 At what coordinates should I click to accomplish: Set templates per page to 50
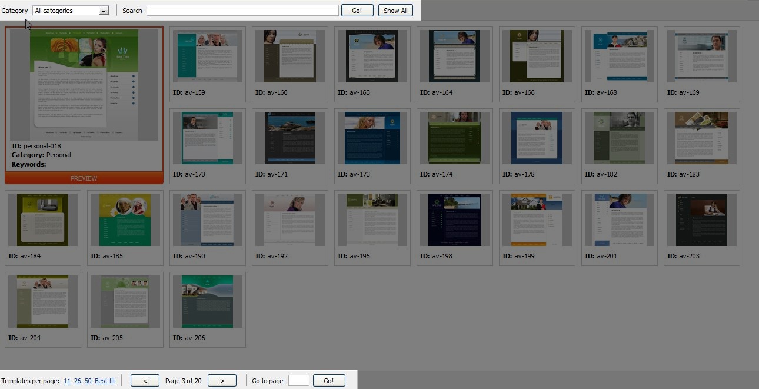(88, 381)
